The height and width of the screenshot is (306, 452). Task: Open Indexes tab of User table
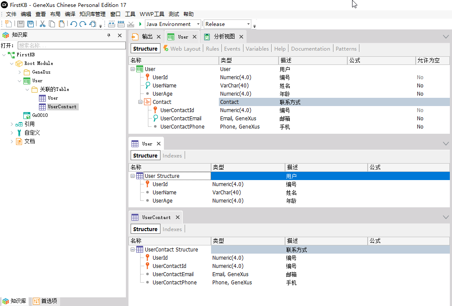click(172, 155)
